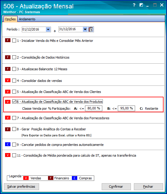
Task: Tick 8 - Gerar Posição Analítica checkbox
Action: 14,129
